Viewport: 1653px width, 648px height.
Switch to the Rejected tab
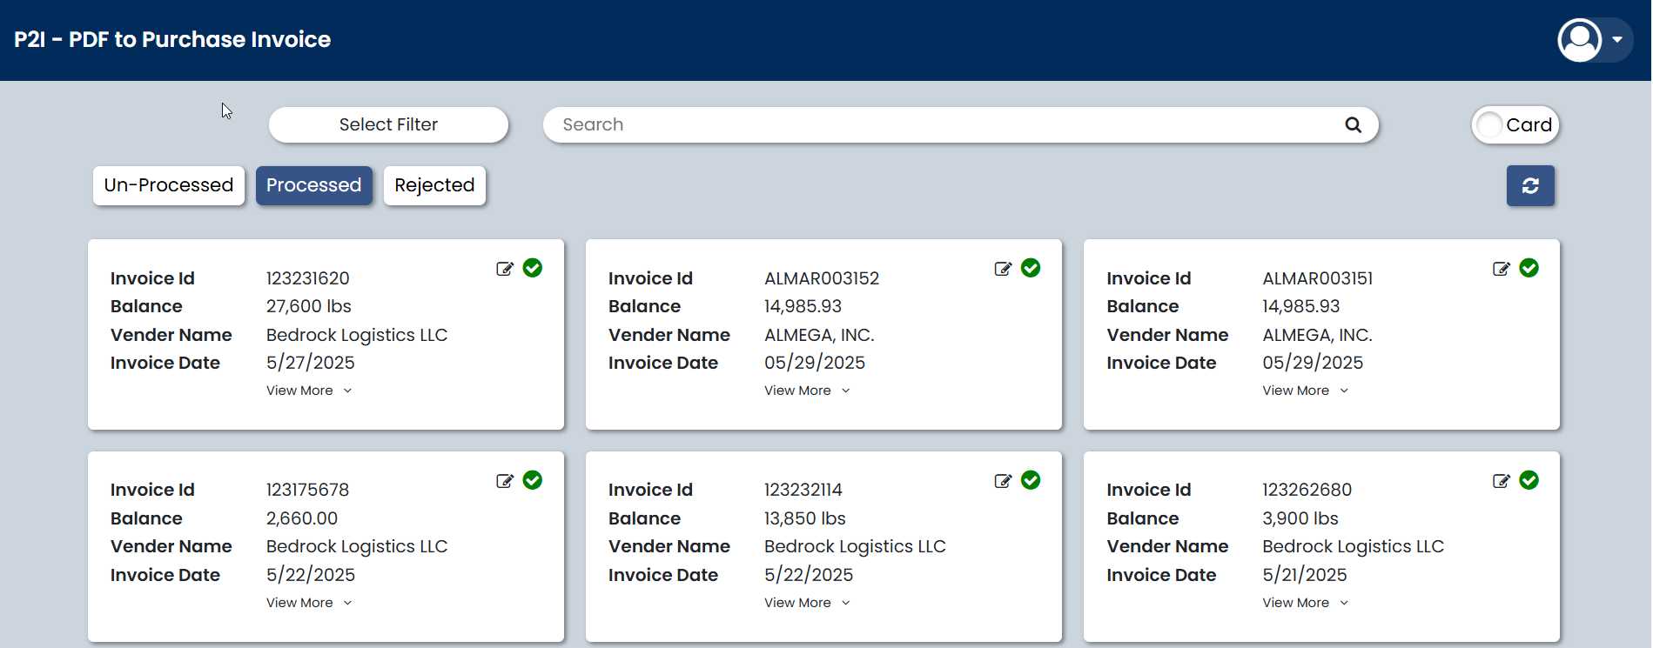coord(434,185)
